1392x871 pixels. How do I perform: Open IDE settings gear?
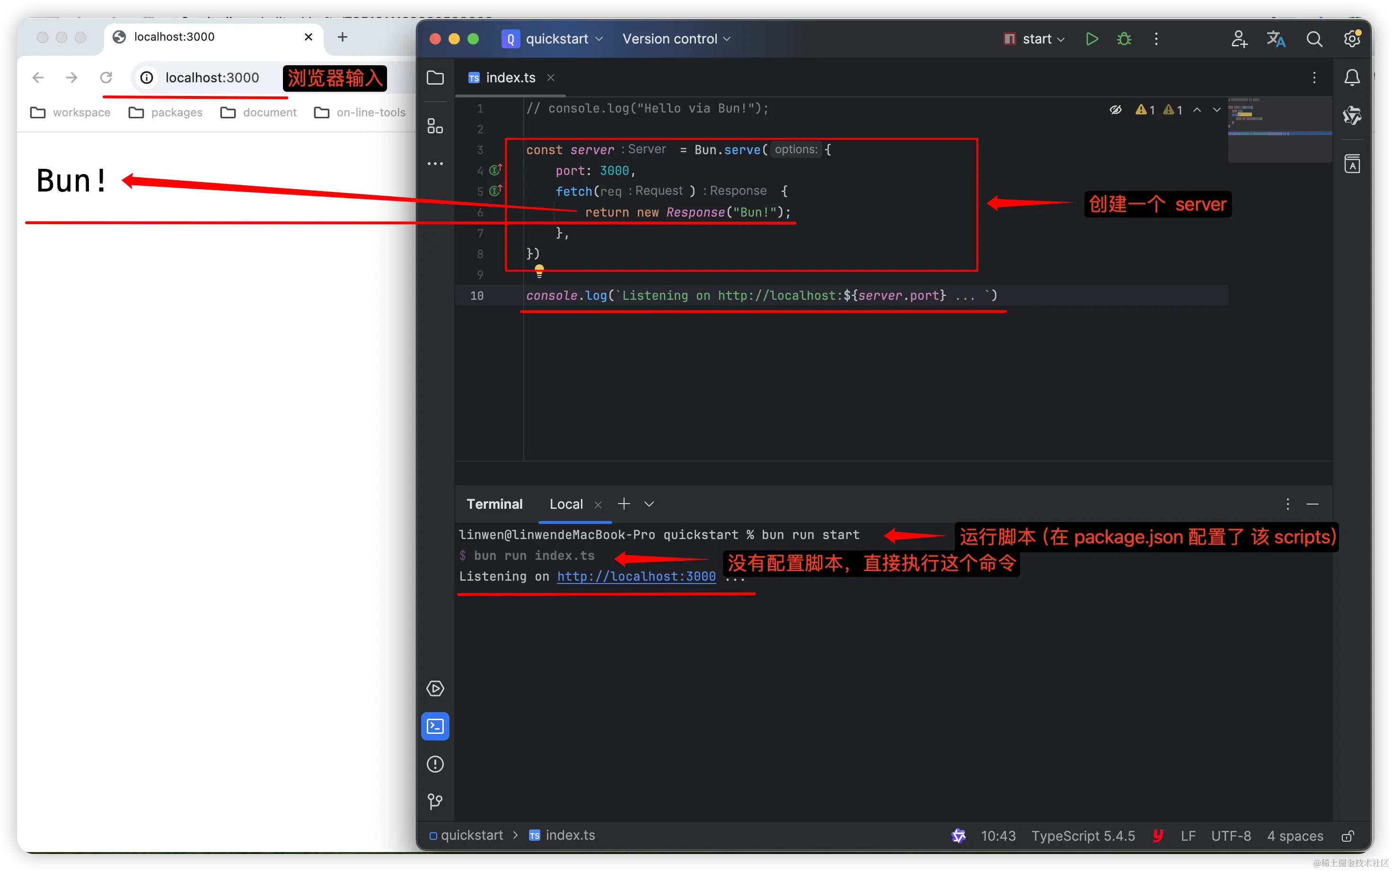click(x=1352, y=39)
